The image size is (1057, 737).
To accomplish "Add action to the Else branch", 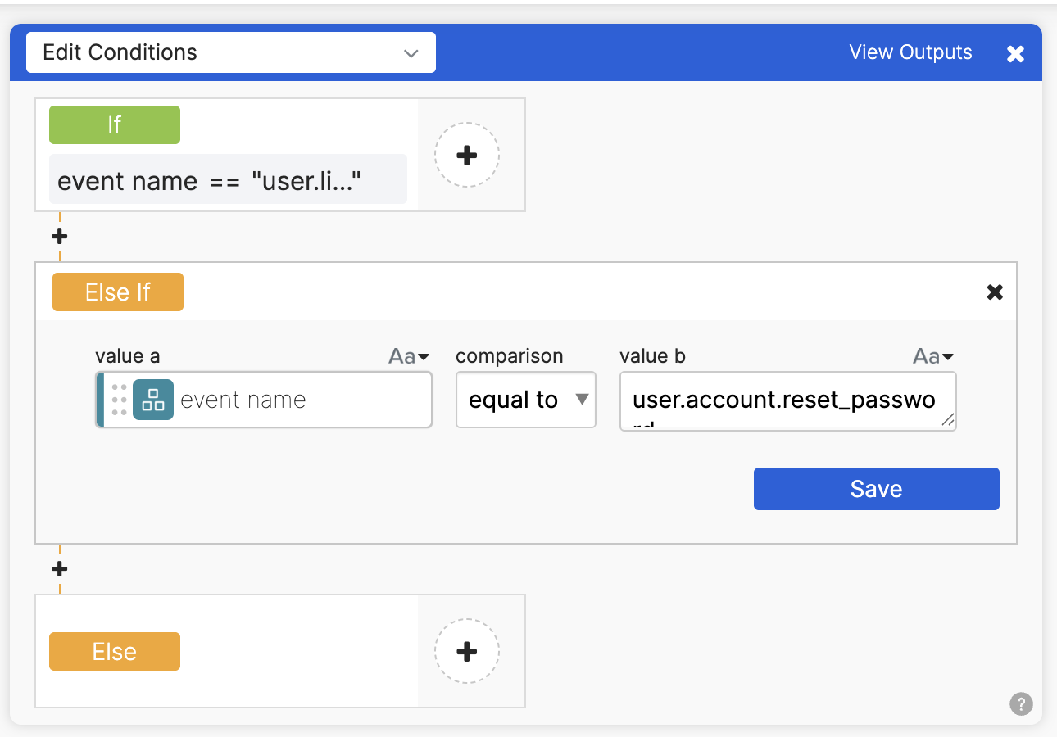I will pos(466,652).
